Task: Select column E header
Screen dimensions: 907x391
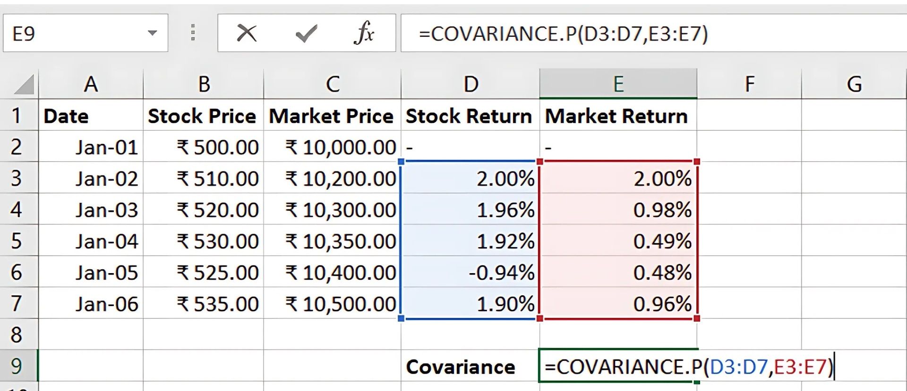Action: pyautogui.click(x=618, y=84)
